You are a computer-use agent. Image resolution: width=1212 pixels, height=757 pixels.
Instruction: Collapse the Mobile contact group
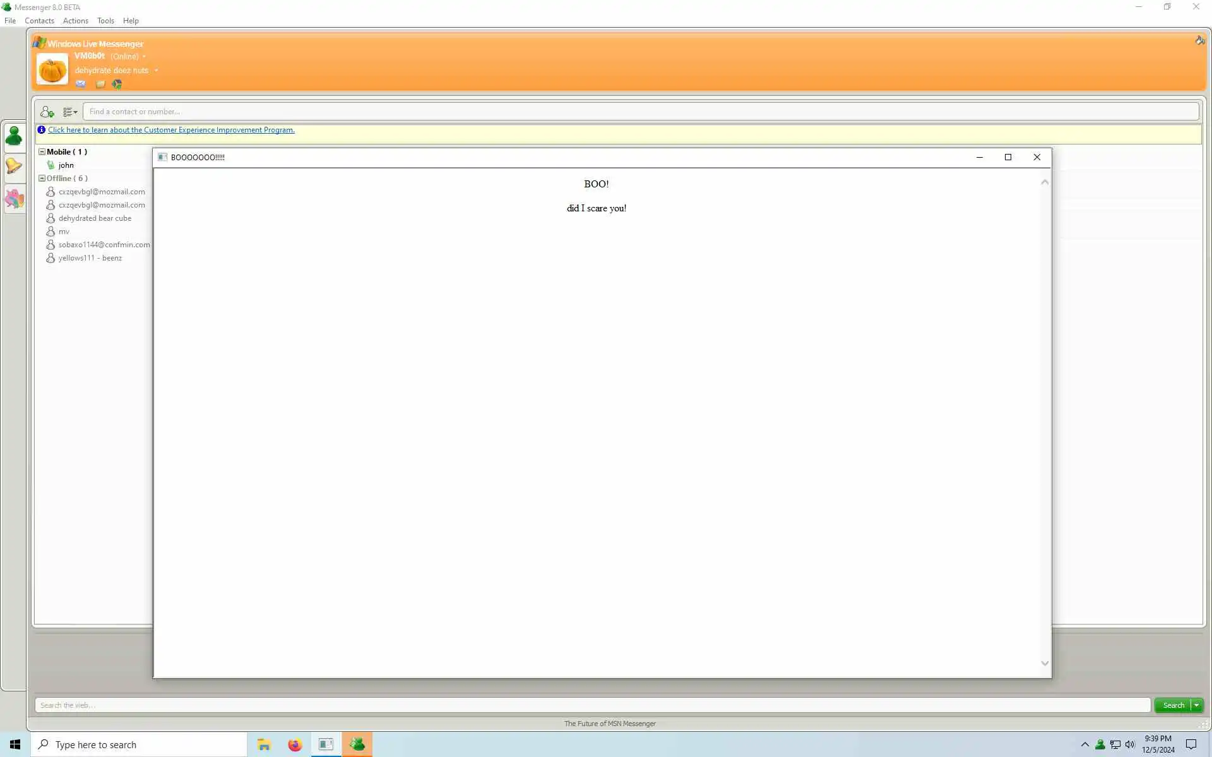[x=42, y=152]
